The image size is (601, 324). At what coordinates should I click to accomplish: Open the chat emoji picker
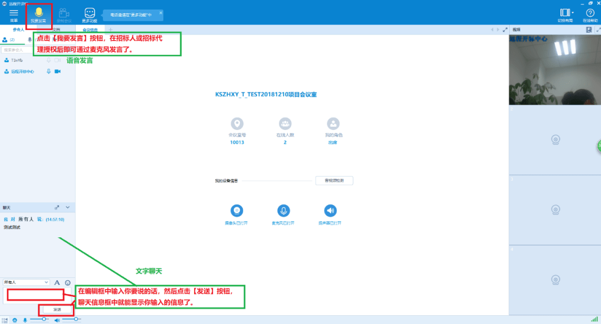[x=68, y=283]
